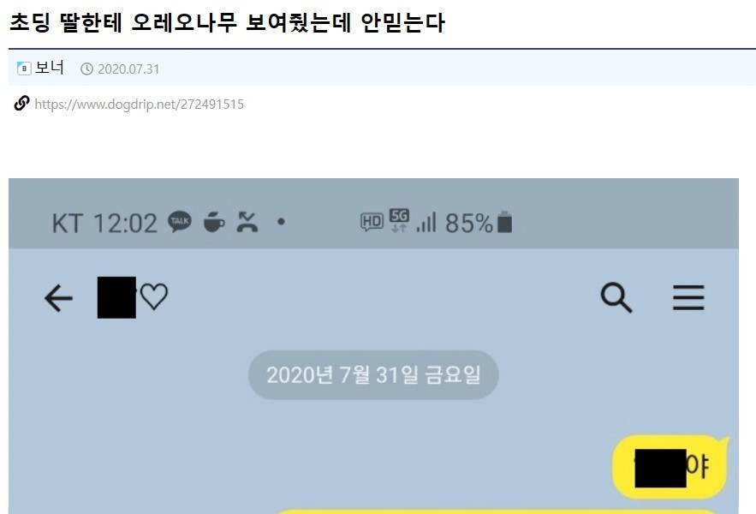The width and height of the screenshot is (756, 514).
Task: Click the HD voice indicator icon
Action: click(372, 222)
